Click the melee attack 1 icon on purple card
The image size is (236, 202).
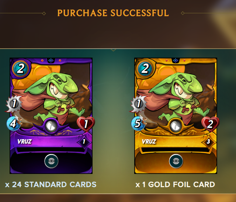point(14,103)
